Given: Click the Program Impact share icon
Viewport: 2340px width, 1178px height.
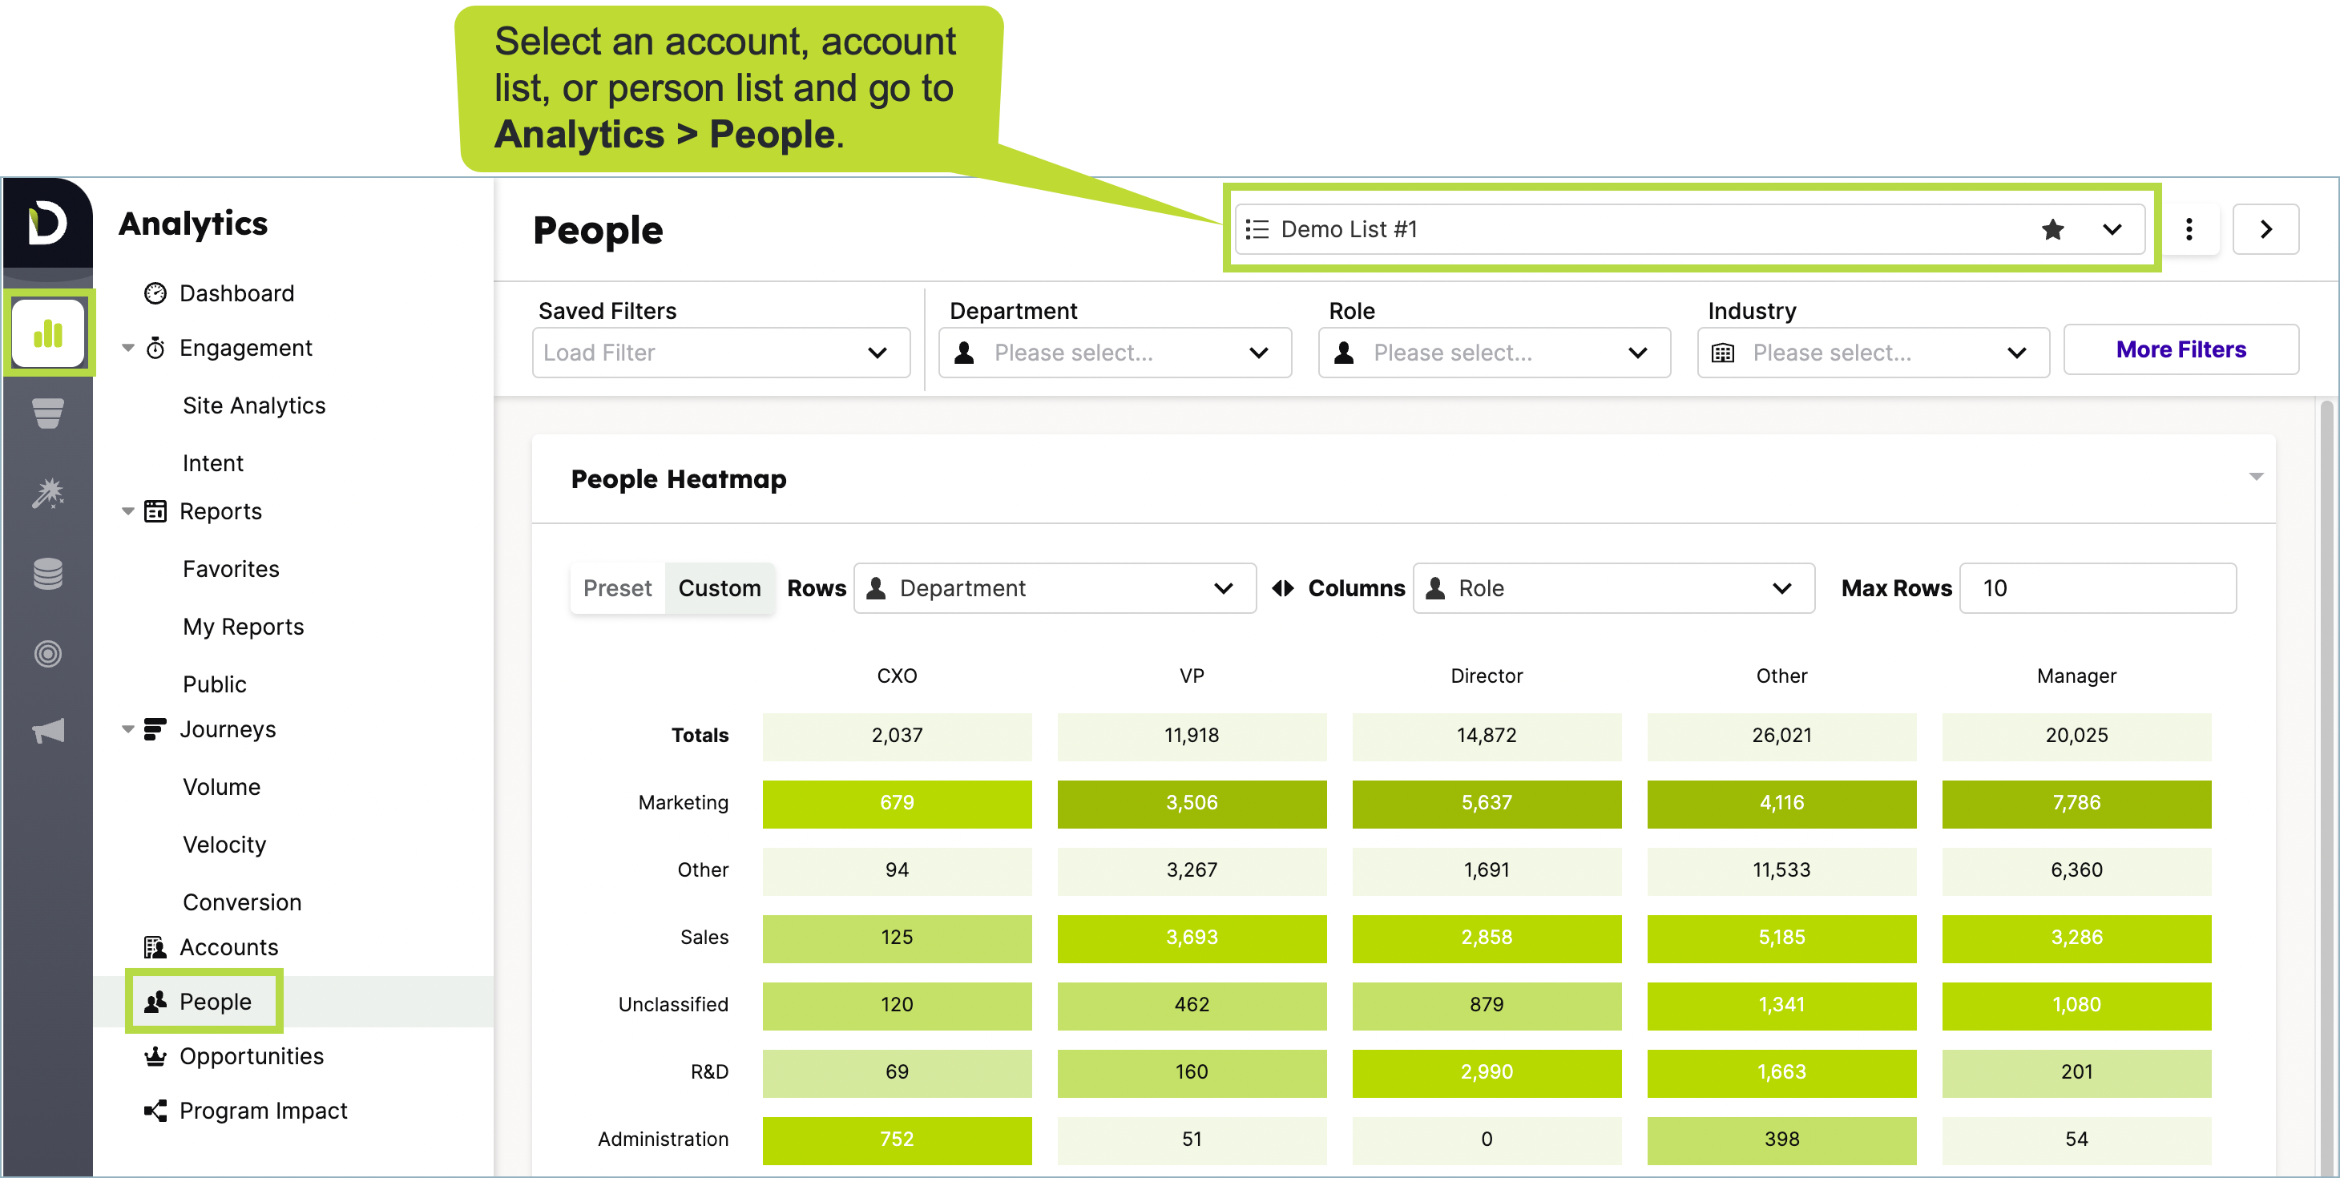Looking at the screenshot, I should [x=155, y=1111].
